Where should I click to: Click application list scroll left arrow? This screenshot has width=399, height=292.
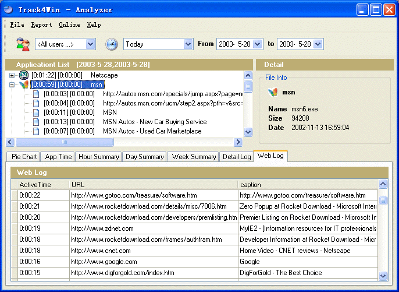click(x=10, y=142)
